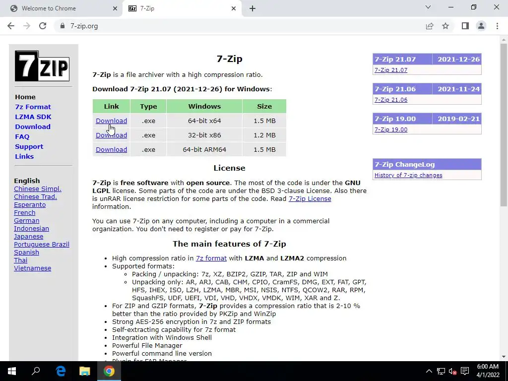
Task: Click the muted volume tray icon
Action: point(452,371)
